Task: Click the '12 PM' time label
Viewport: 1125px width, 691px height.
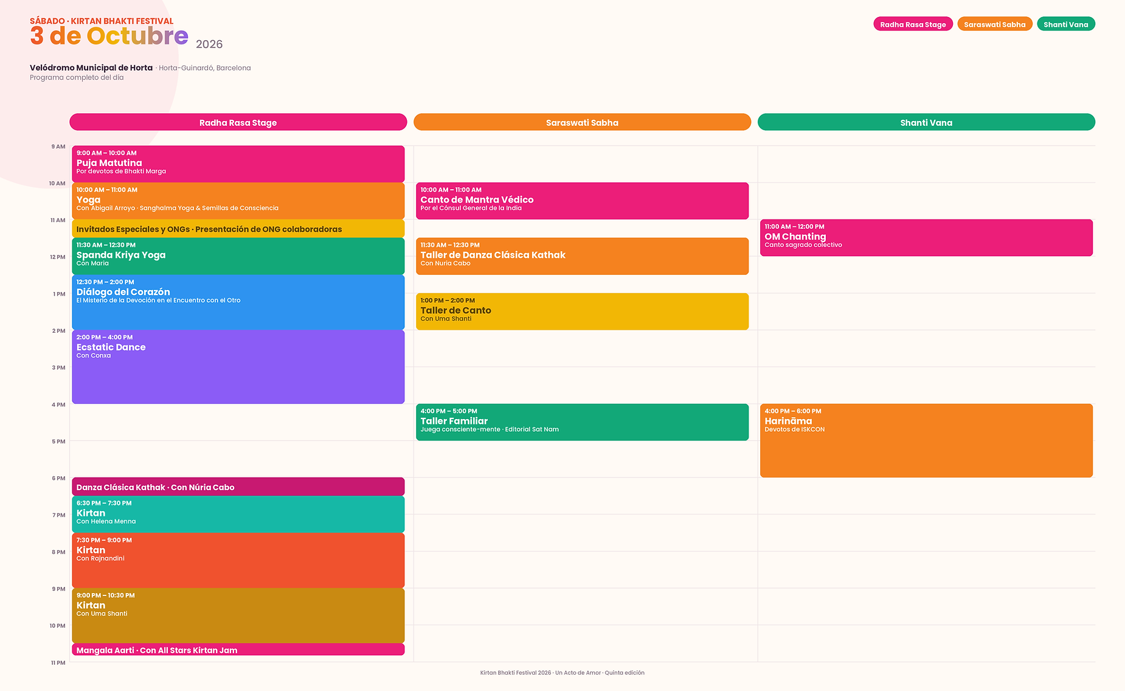Action: coord(58,257)
